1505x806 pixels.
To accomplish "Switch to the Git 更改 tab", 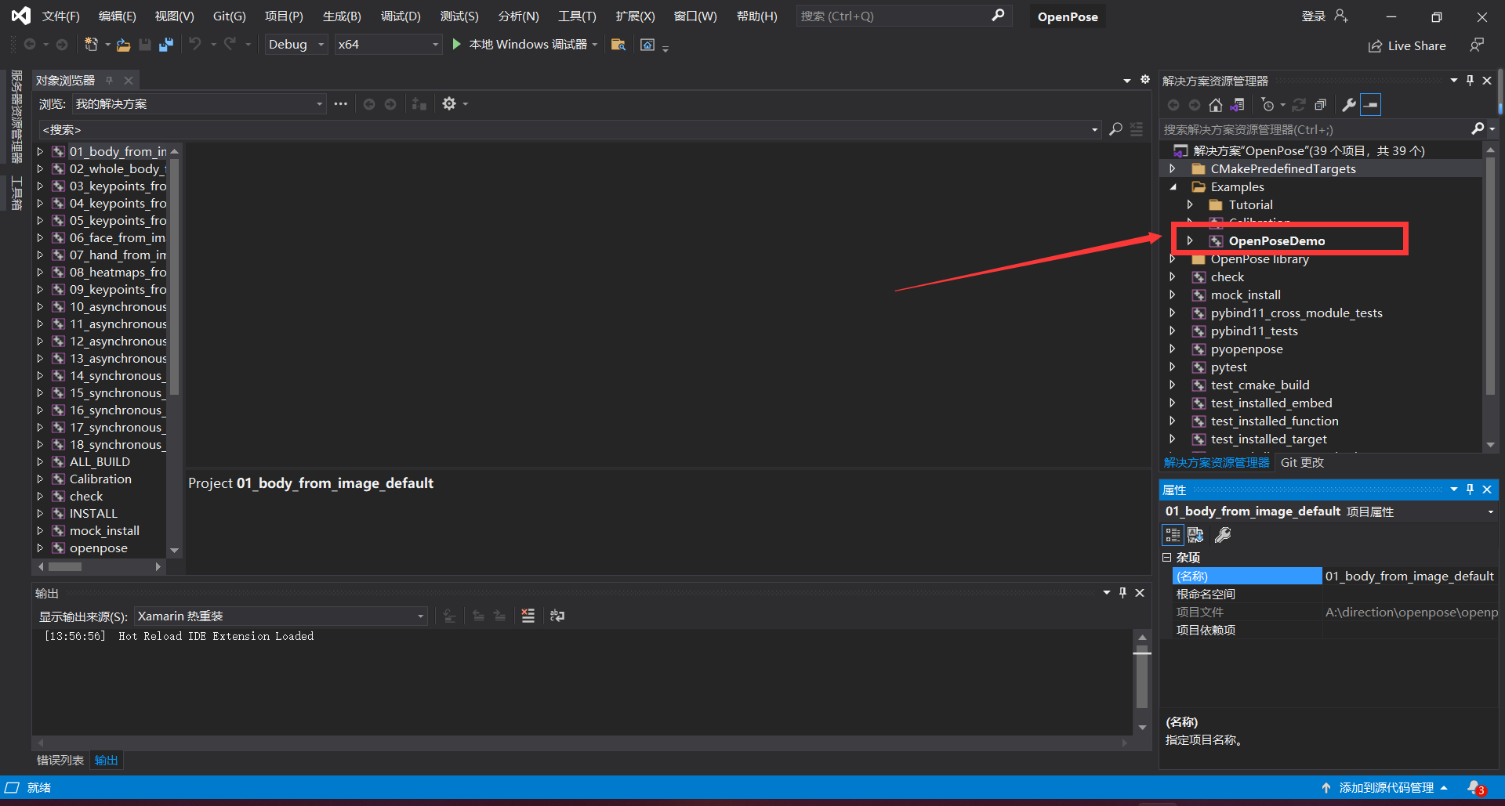I will [1302, 463].
